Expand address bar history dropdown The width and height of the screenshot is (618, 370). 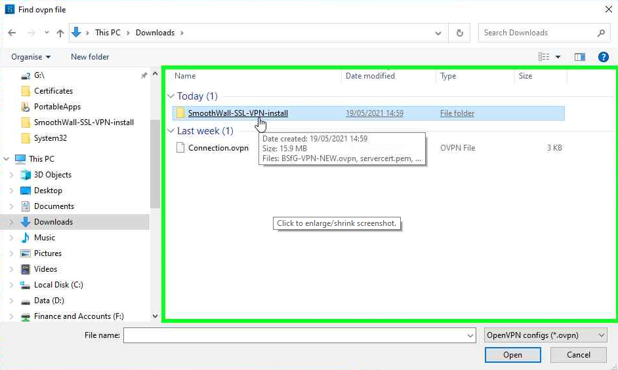pos(438,33)
